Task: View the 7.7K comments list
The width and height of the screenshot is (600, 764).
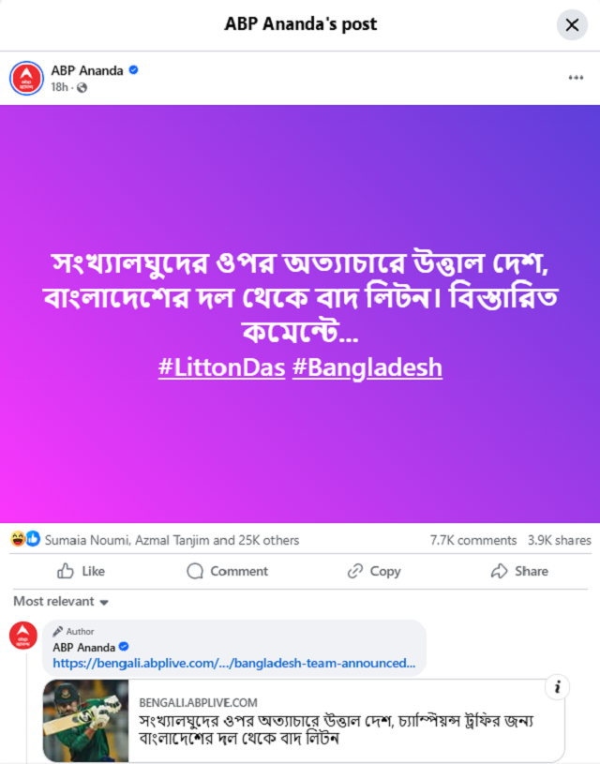Action: click(472, 540)
